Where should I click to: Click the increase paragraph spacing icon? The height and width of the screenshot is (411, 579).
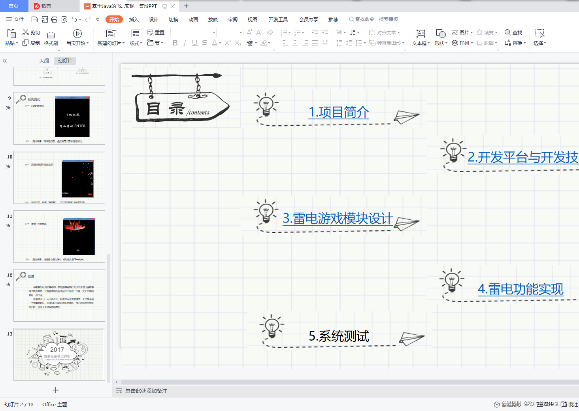339,43
